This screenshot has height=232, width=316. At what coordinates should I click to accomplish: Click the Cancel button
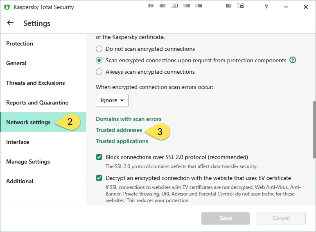(281, 218)
